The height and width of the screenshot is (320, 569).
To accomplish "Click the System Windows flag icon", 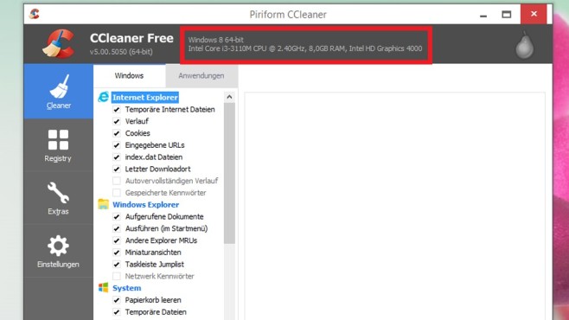I will [104, 288].
